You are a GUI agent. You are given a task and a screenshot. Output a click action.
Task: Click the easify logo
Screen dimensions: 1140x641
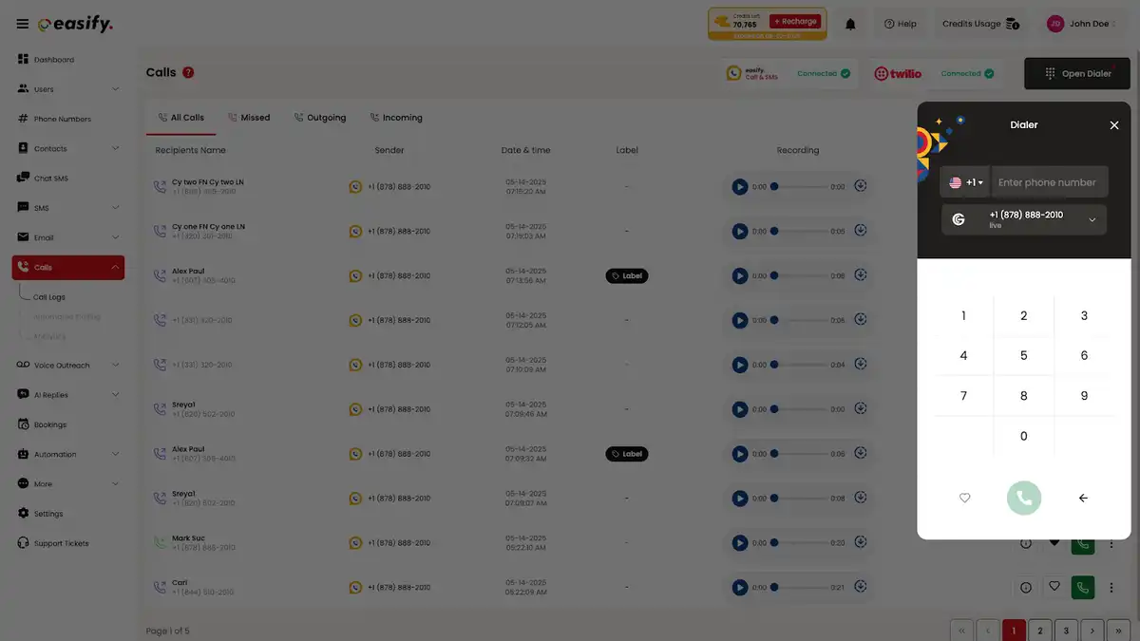click(75, 21)
